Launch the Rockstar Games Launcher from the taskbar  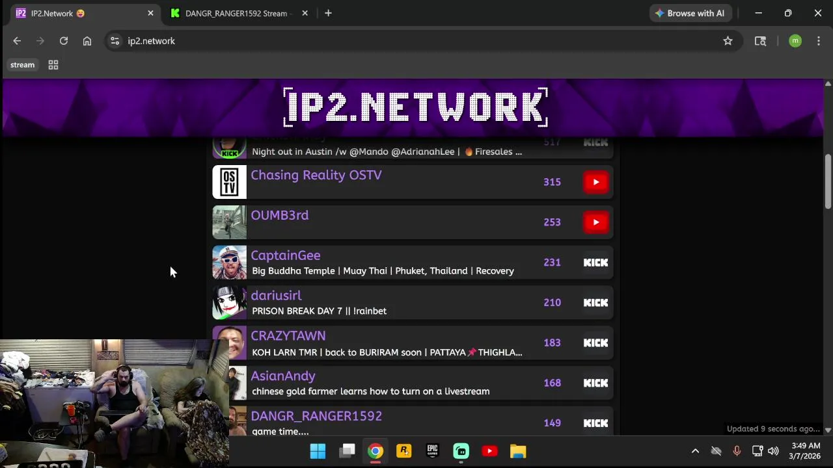404,451
